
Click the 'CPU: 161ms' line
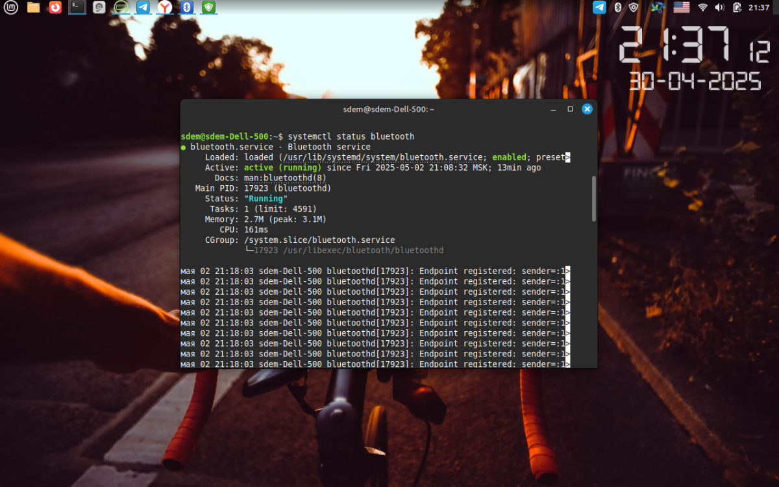(243, 230)
